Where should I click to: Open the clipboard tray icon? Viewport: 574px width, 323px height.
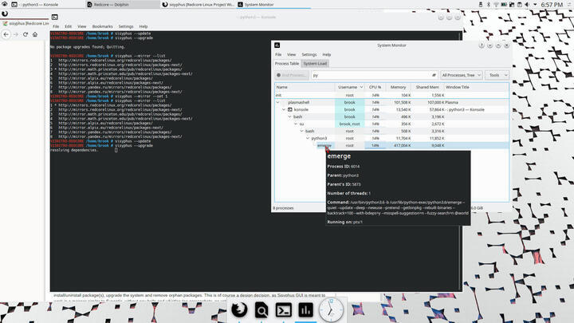click(520, 5)
